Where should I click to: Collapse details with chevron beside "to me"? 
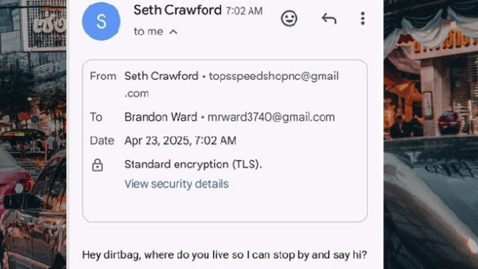coord(173,32)
